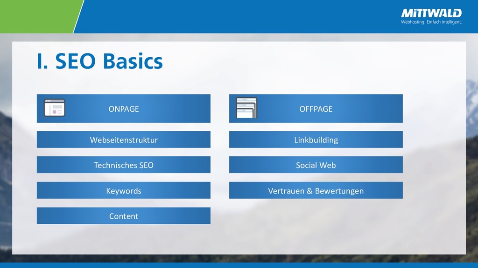Click the Linkbuilding box
This screenshot has width=478, height=268.
[x=316, y=140]
